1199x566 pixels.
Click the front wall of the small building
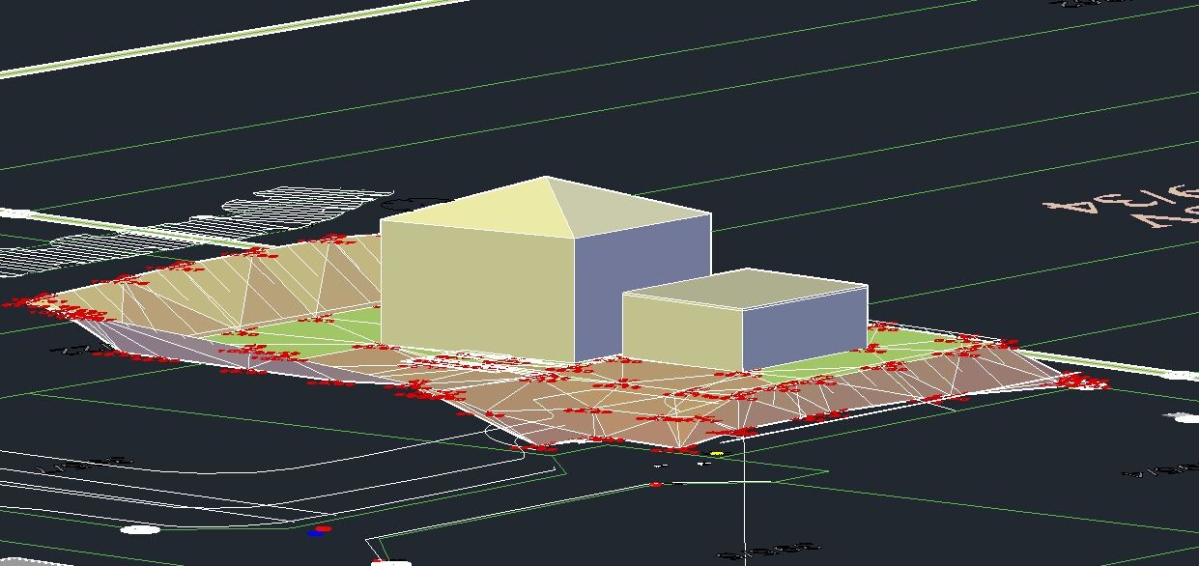click(681, 332)
